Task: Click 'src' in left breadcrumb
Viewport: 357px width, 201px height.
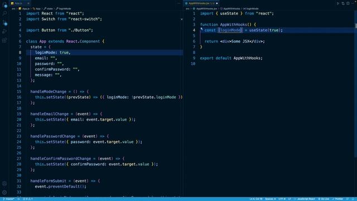Action: (x=13, y=9)
